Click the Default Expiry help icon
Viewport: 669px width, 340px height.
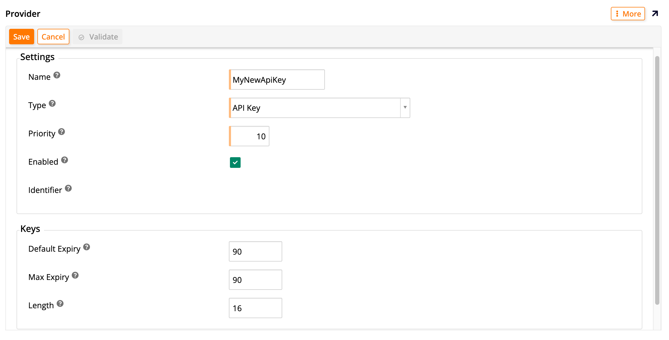coord(87,247)
